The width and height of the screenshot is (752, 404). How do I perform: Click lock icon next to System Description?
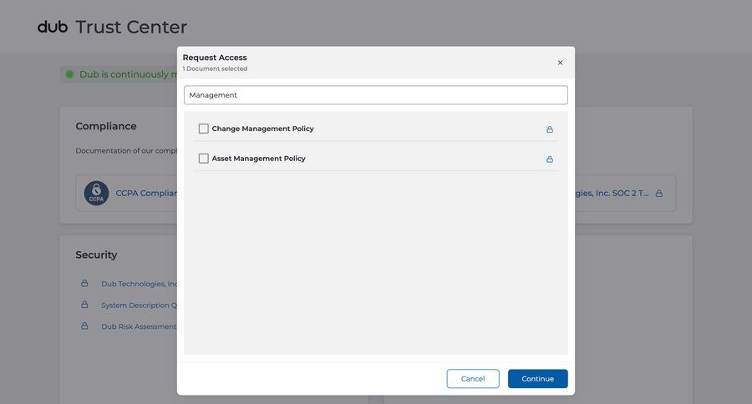[84, 305]
